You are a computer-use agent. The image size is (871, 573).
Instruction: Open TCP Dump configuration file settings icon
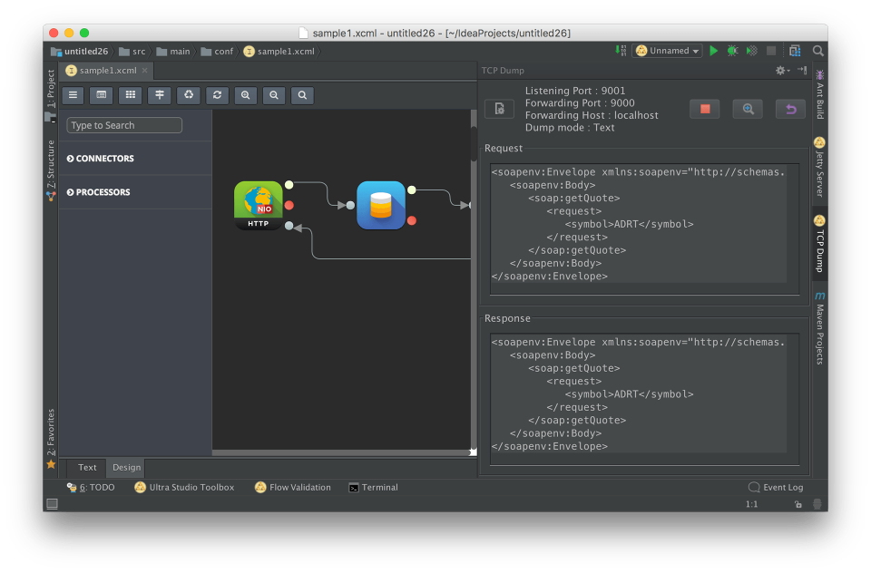coord(499,109)
